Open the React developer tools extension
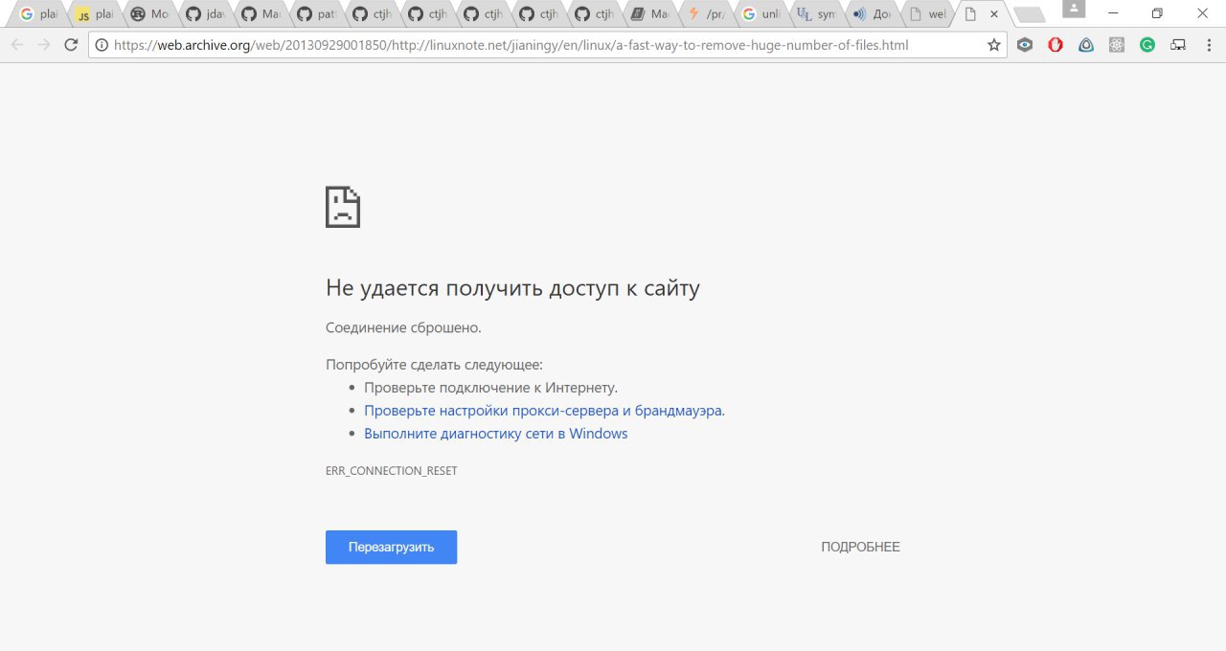This screenshot has height=651, width=1226. (1117, 45)
